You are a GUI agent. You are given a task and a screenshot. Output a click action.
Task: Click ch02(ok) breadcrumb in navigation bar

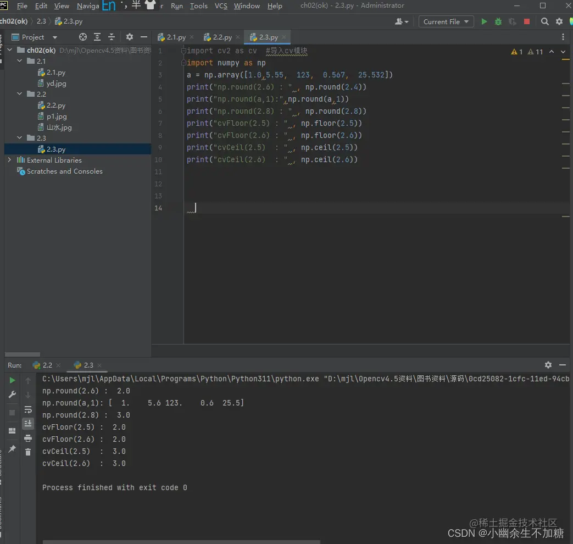tap(14, 21)
